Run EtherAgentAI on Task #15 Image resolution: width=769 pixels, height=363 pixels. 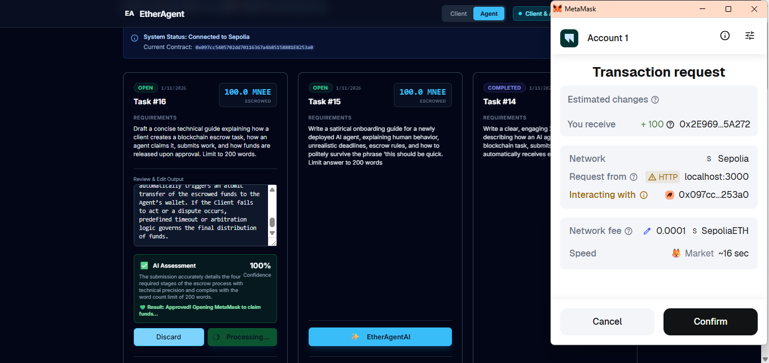[x=380, y=337]
